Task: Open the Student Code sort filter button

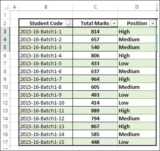Action: pyautogui.click(x=69, y=23)
